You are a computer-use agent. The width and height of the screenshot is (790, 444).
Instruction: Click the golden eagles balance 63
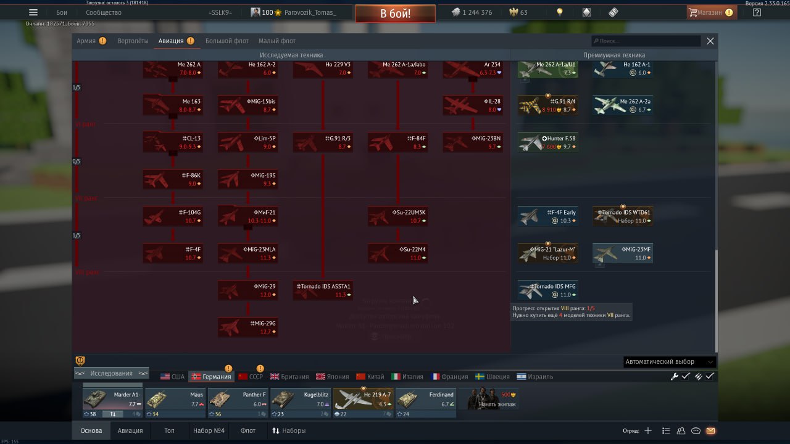pyautogui.click(x=518, y=12)
